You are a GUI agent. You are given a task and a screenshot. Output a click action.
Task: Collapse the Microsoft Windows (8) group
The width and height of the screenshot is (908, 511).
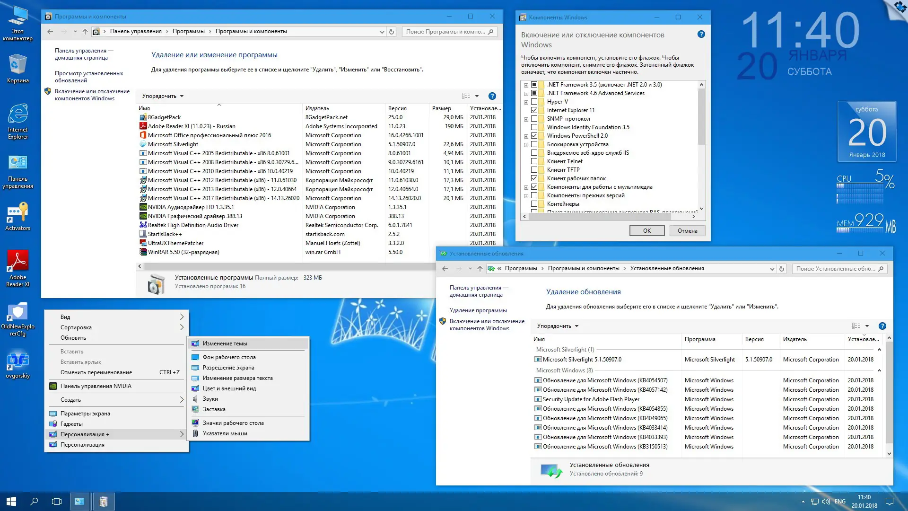879,370
